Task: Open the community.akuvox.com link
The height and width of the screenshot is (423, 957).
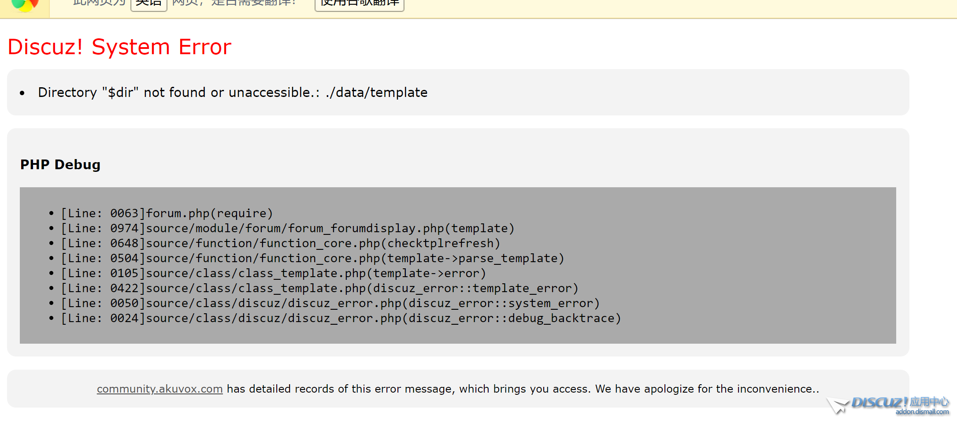Action: (159, 389)
